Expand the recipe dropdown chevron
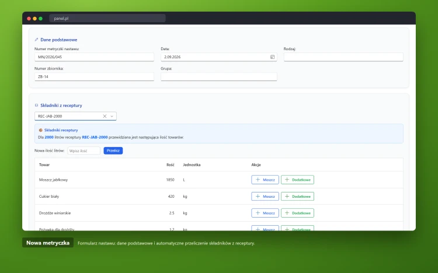Image resolution: width=438 pixels, height=273 pixels. tap(112, 117)
